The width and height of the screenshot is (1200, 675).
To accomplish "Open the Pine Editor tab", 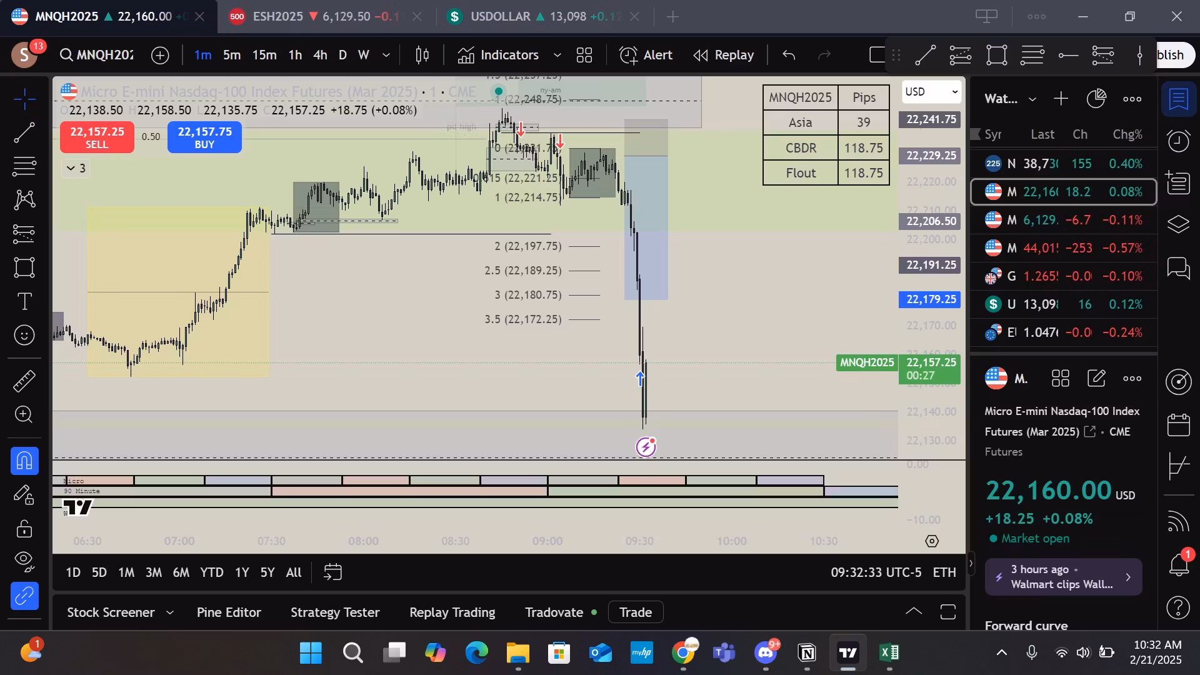I will click(x=229, y=612).
